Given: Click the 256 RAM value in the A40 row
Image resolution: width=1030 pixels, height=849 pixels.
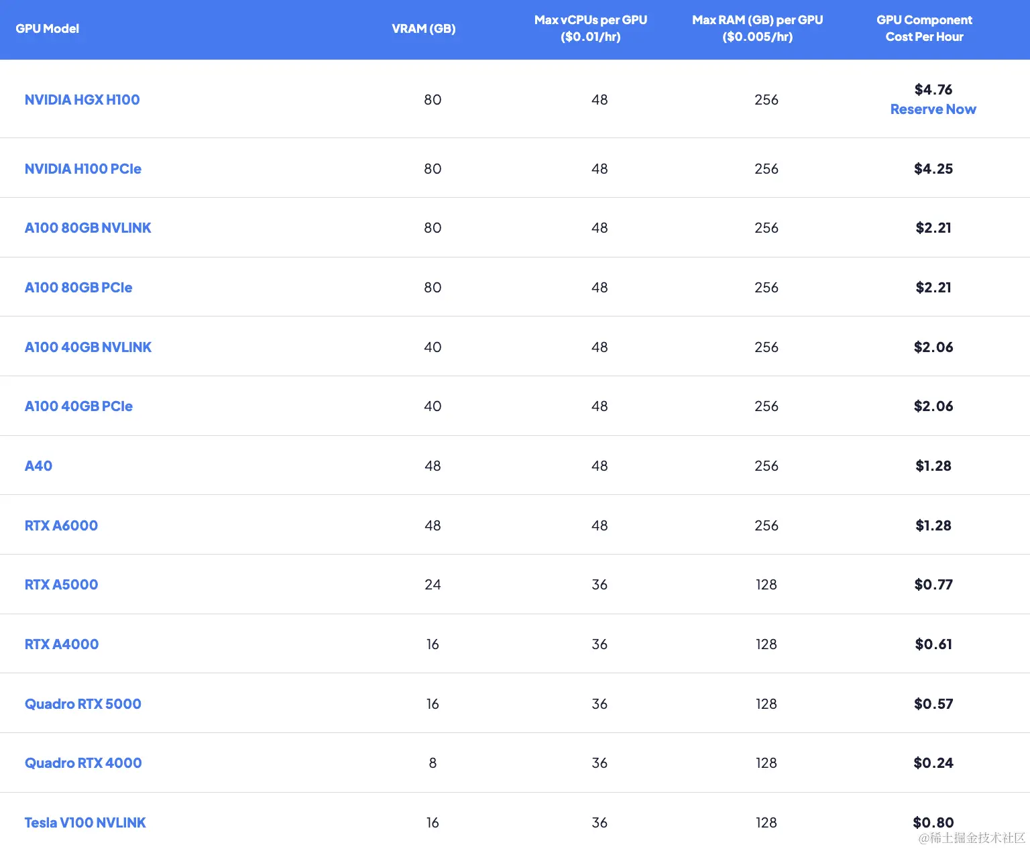Looking at the screenshot, I should 766,465.
